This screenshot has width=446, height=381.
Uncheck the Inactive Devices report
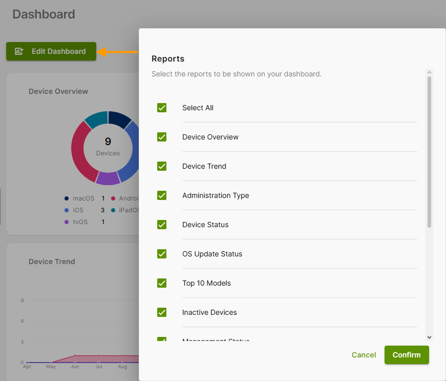coord(162,312)
